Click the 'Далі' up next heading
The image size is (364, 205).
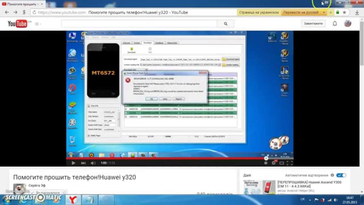(247, 175)
